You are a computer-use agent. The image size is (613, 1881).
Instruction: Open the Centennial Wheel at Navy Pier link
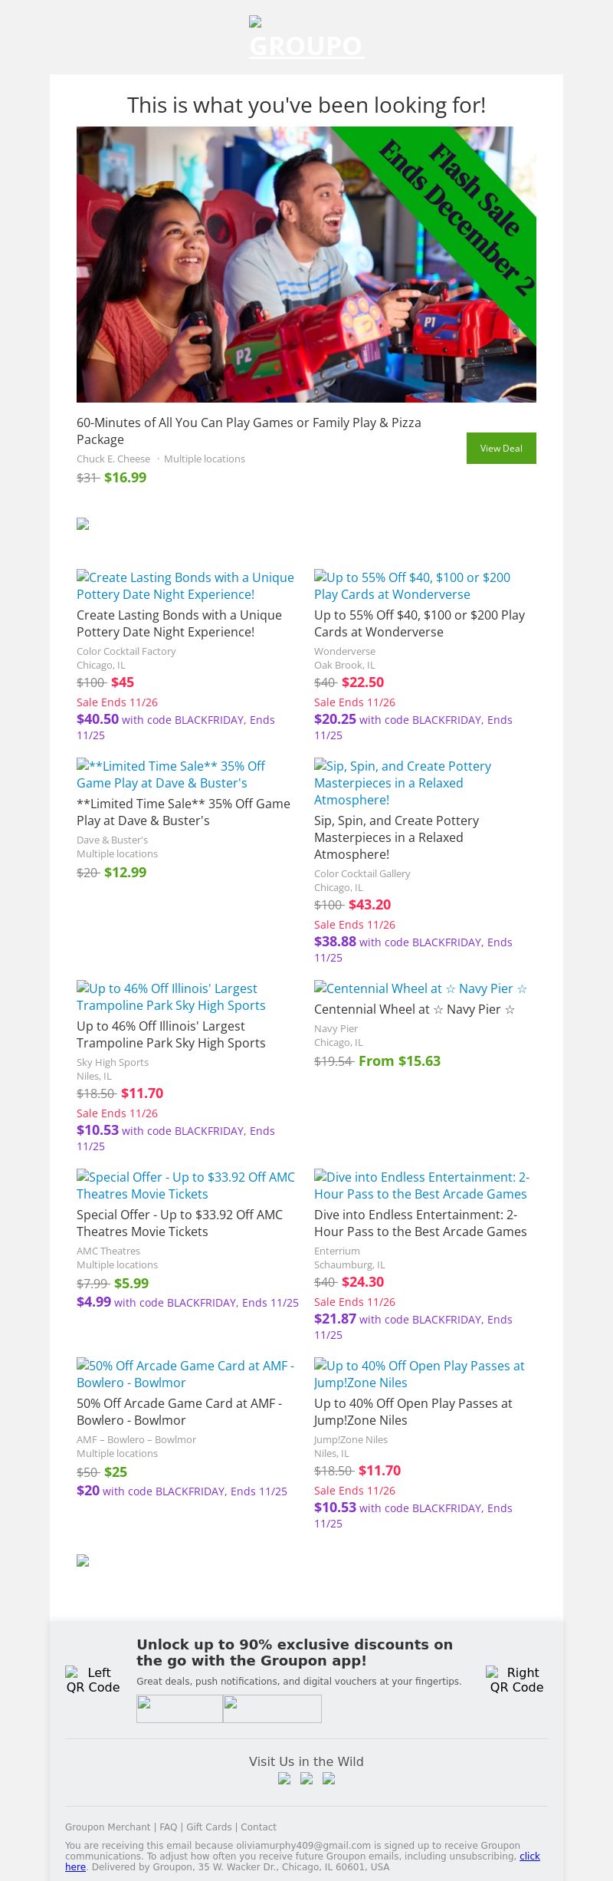tap(420, 988)
